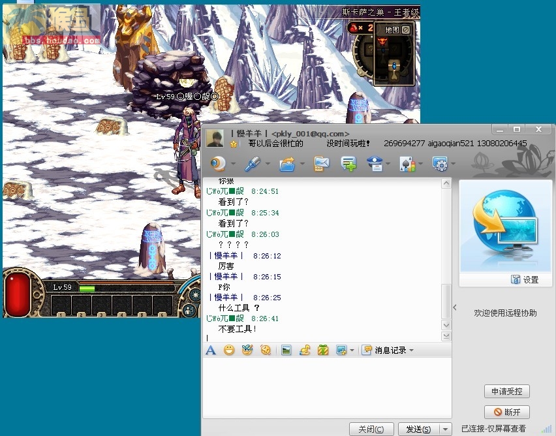
Task: Open the smiley emoticon picker
Action: (229, 350)
